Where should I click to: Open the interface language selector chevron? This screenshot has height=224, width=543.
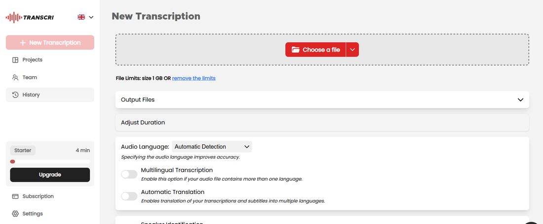point(91,17)
